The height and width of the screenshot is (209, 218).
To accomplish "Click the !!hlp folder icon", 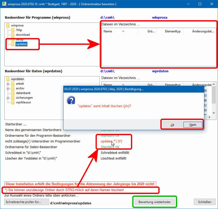I will click(13, 30).
